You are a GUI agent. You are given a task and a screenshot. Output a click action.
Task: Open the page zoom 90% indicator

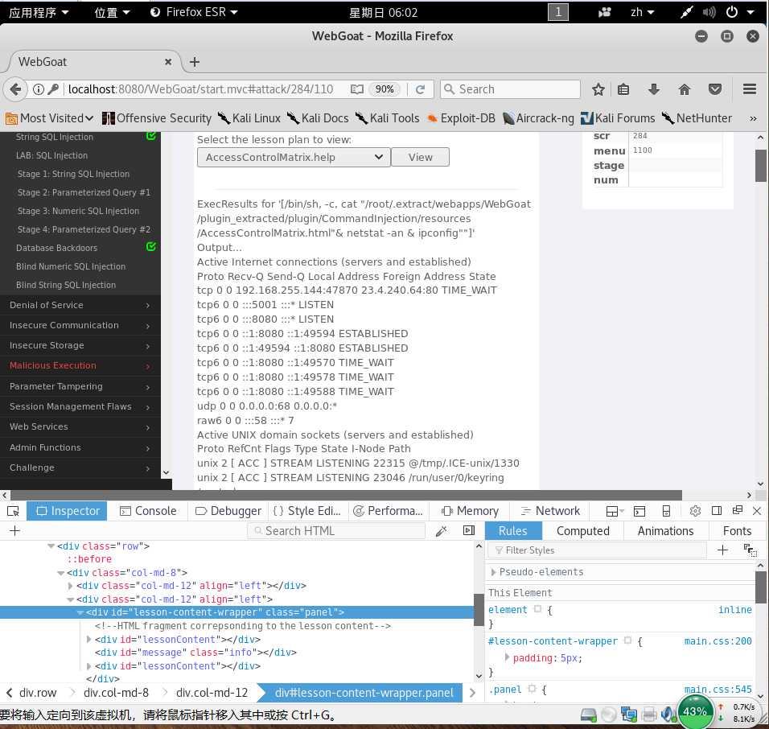click(x=384, y=89)
